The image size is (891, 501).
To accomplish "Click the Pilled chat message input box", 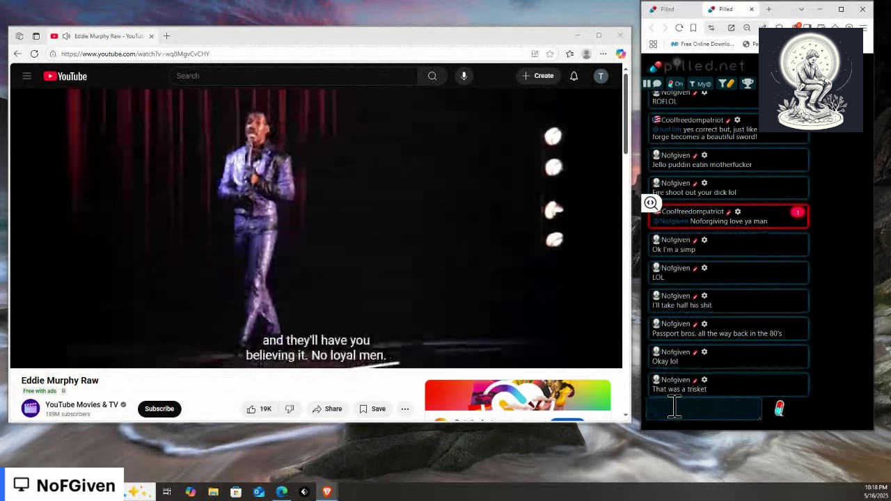I will click(x=704, y=409).
